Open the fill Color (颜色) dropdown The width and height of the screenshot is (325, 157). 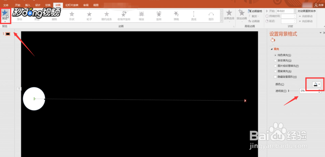coord(317,84)
